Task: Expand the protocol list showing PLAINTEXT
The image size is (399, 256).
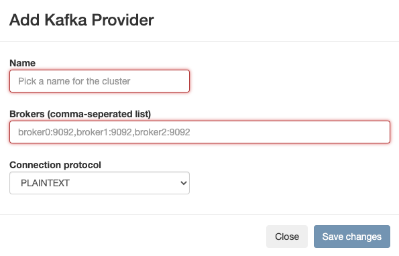Action: (99, 183)
